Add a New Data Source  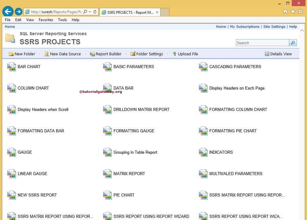[63, 54]
